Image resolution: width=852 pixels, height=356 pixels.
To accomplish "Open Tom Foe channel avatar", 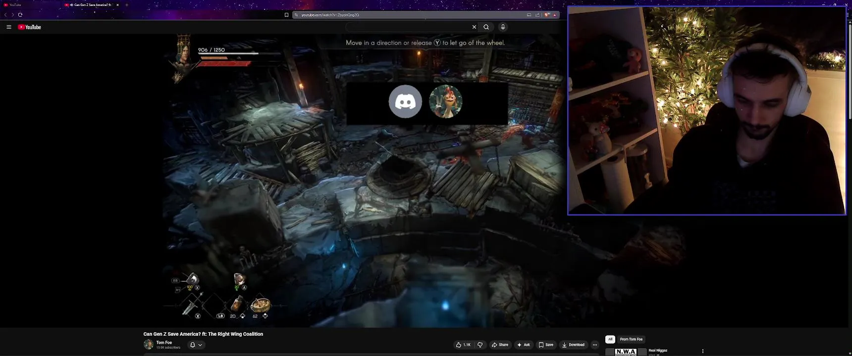I will point(149,345).
